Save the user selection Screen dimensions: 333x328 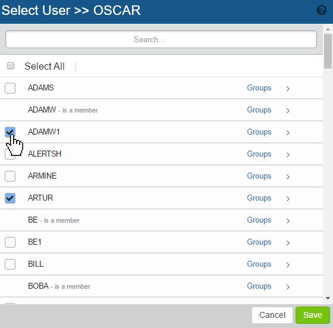pyautogui.click(x=313, y=315)
